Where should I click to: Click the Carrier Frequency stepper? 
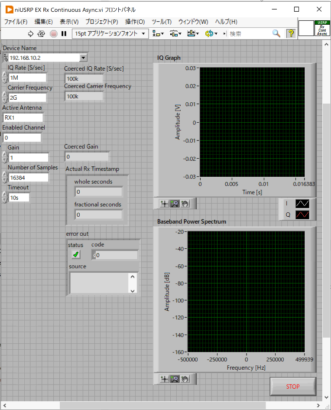click(x=5, y=97)
